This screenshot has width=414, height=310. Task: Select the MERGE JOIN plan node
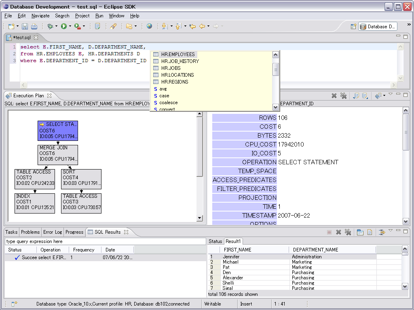click(58, 155)
